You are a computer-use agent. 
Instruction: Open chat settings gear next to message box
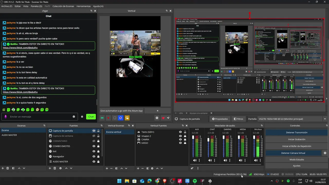coord(82,117)
